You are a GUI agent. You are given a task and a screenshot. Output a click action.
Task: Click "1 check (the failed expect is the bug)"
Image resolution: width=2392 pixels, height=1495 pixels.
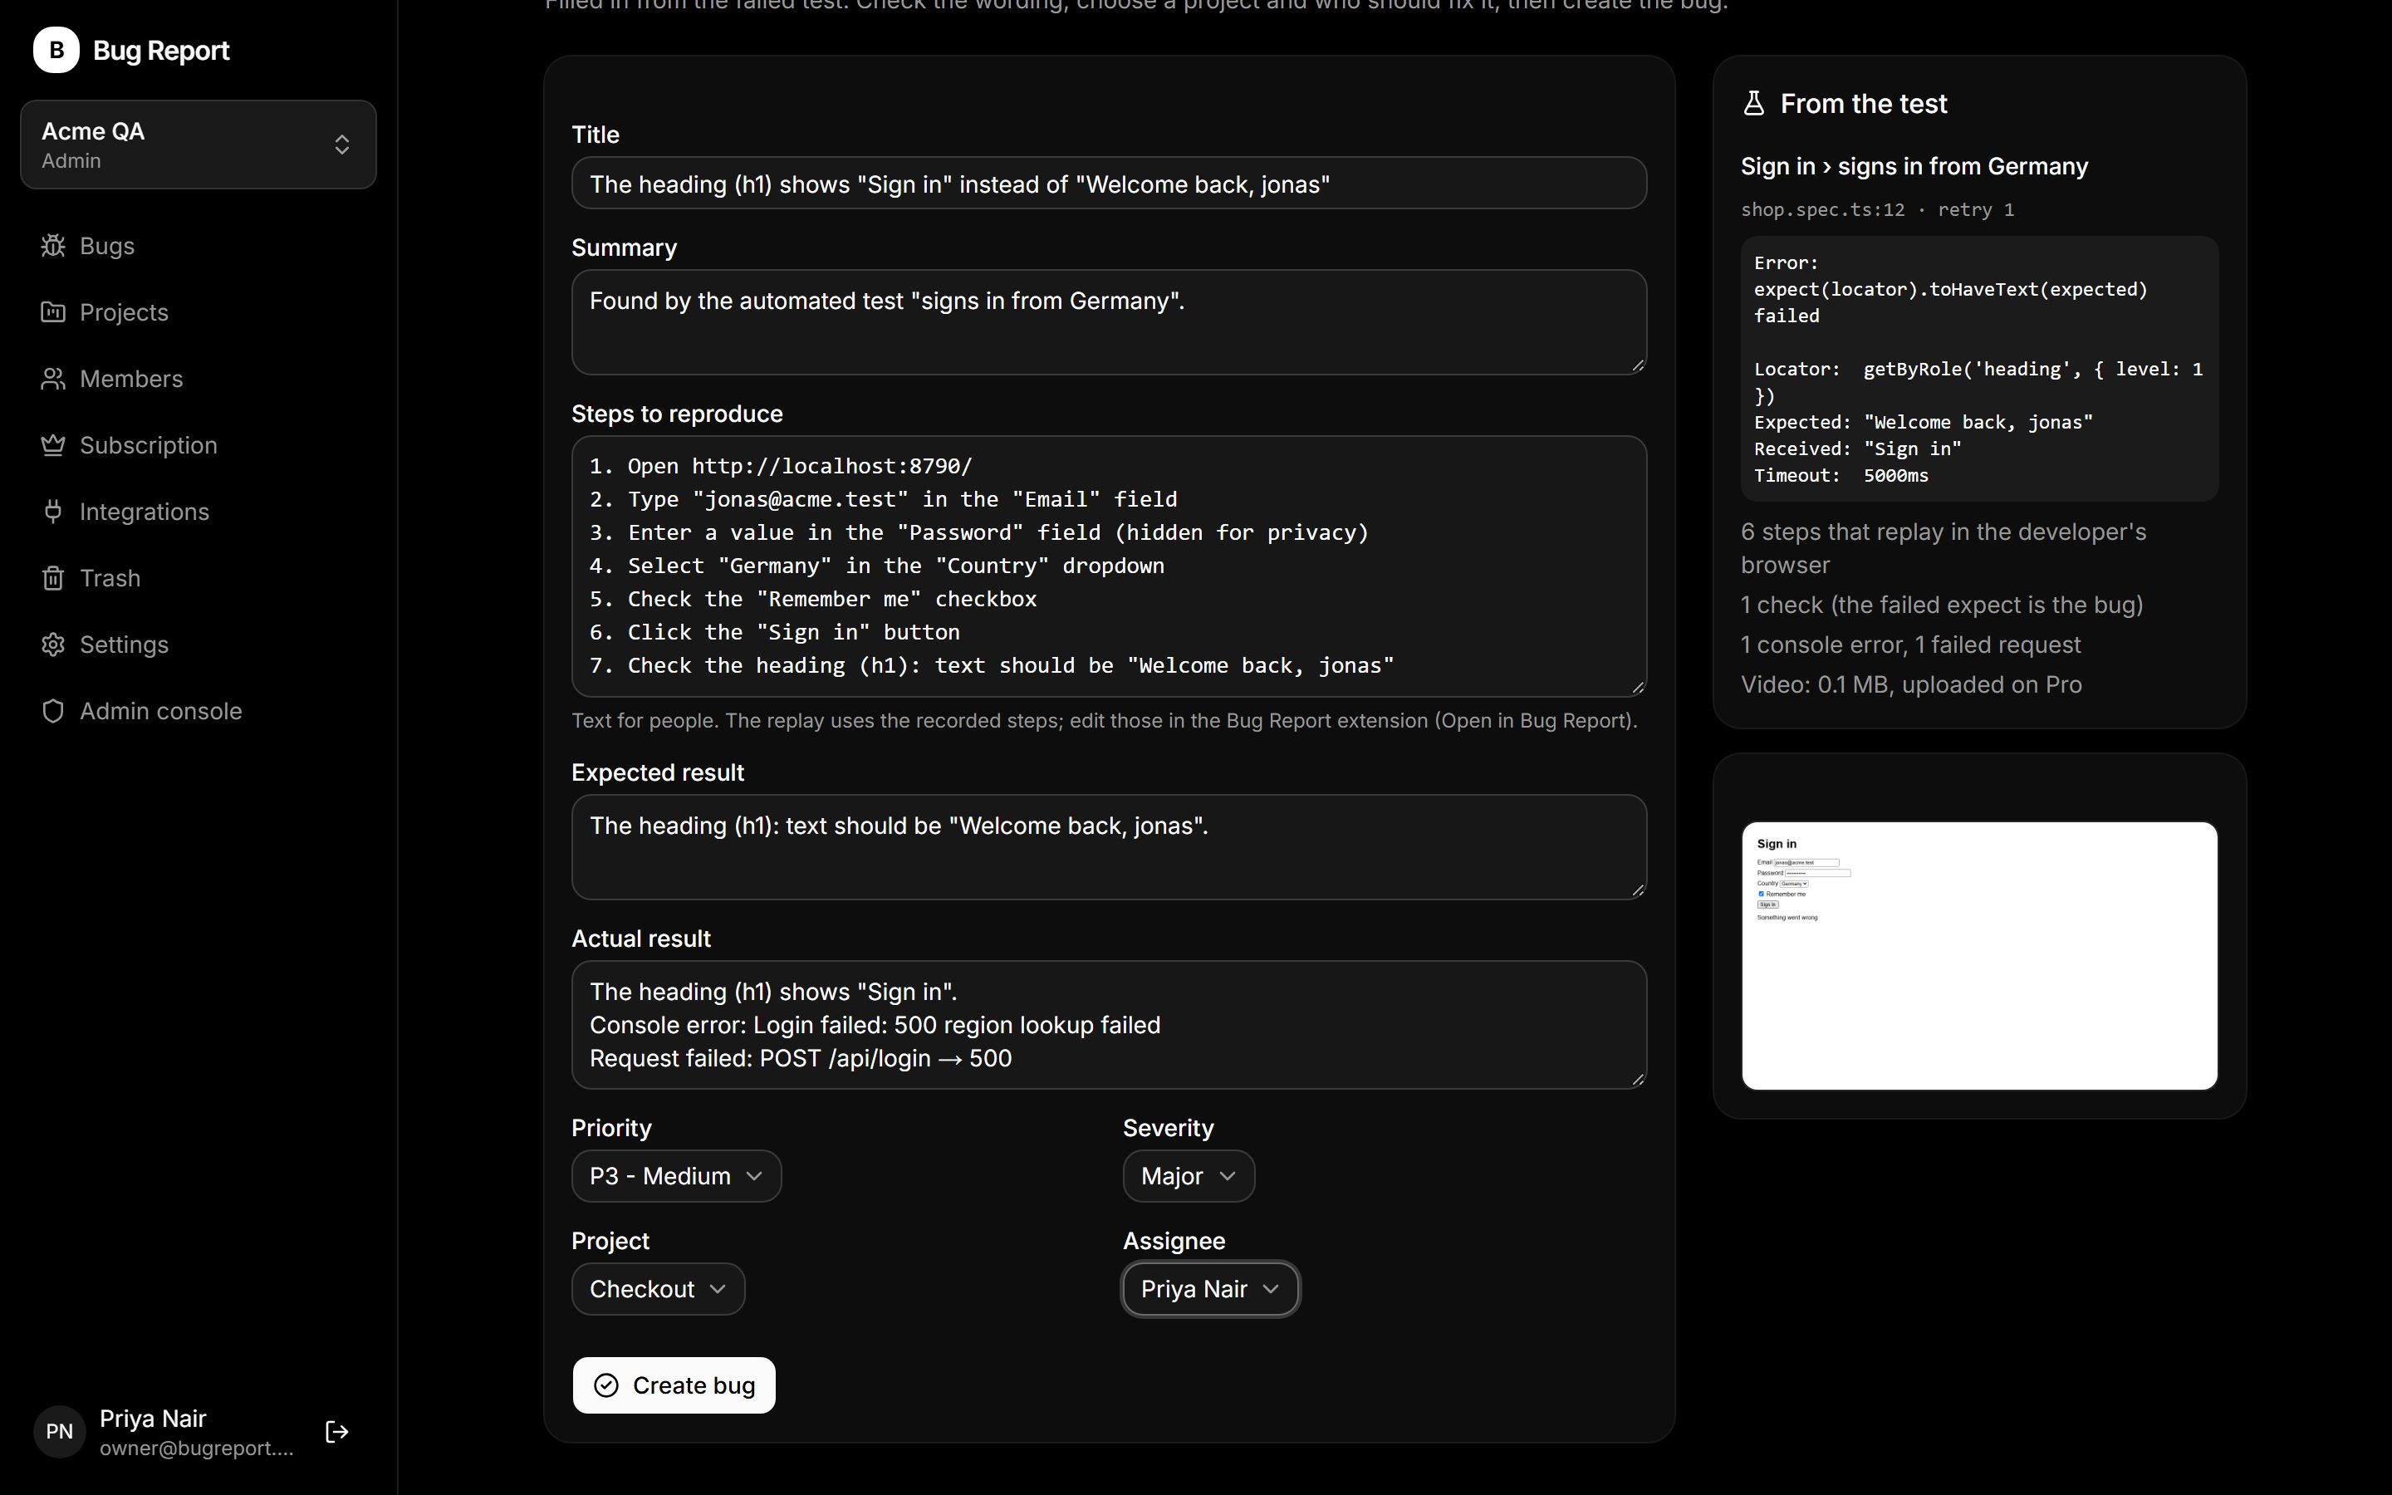pos(1941,605)
